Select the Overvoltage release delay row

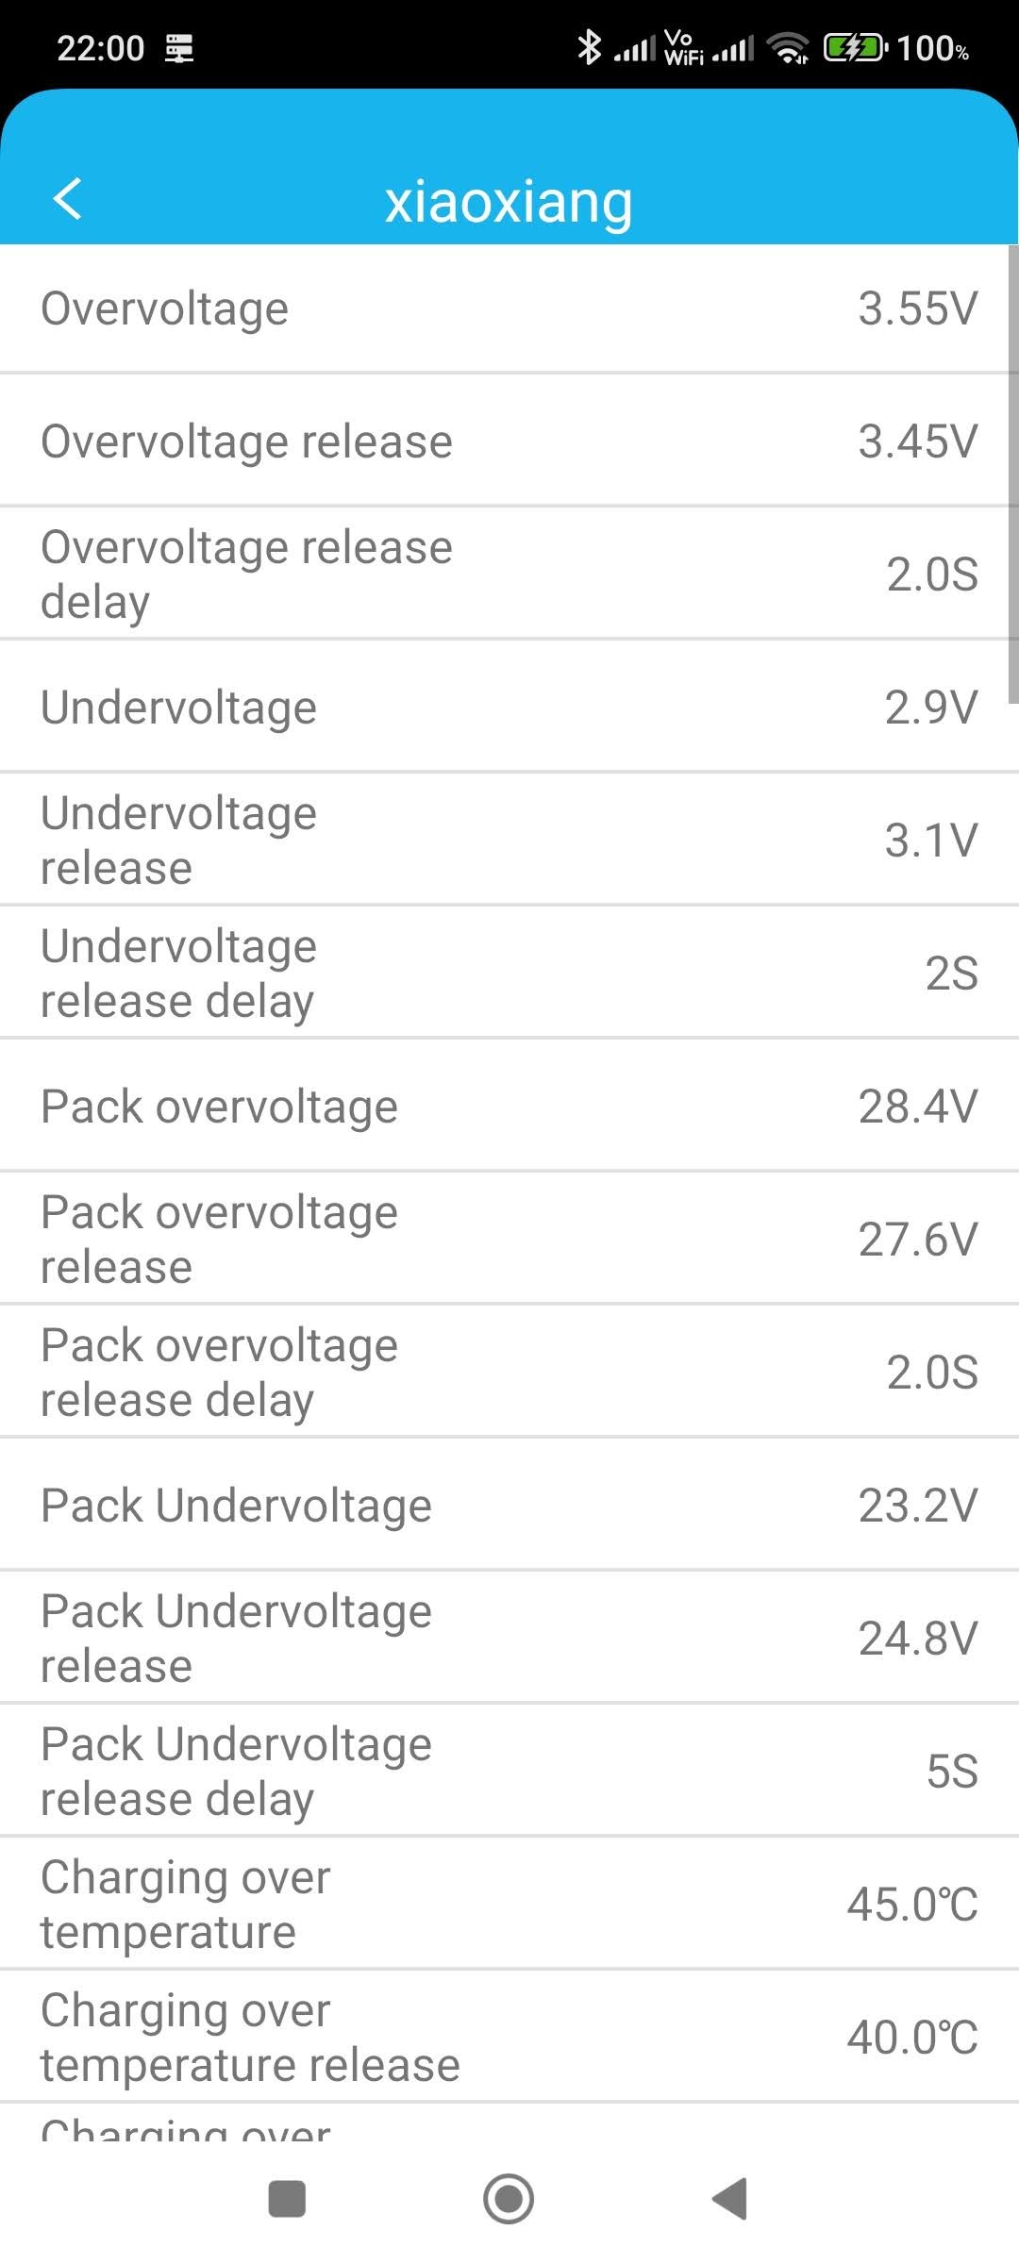point(509,574)
